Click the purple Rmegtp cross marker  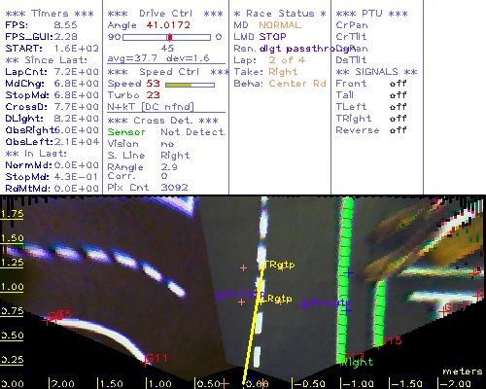pos(304,305)
